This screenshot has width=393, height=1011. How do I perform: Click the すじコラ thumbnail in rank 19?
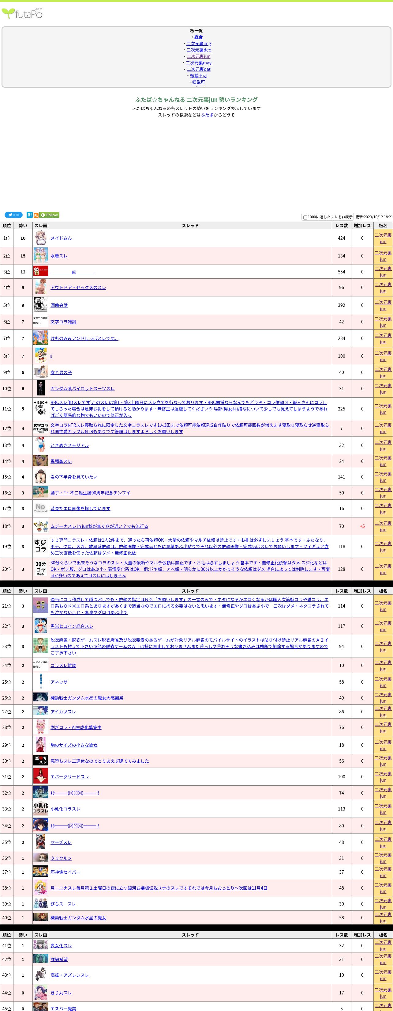coord(41,546)
